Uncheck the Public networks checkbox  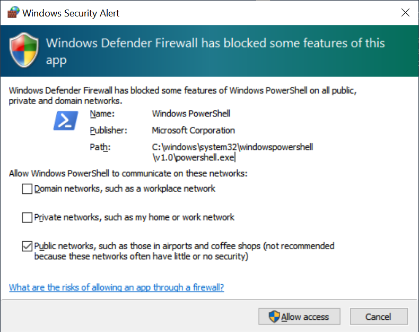point(27,246)
